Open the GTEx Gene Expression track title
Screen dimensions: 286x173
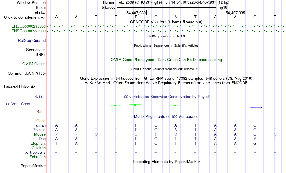(166, 79)
